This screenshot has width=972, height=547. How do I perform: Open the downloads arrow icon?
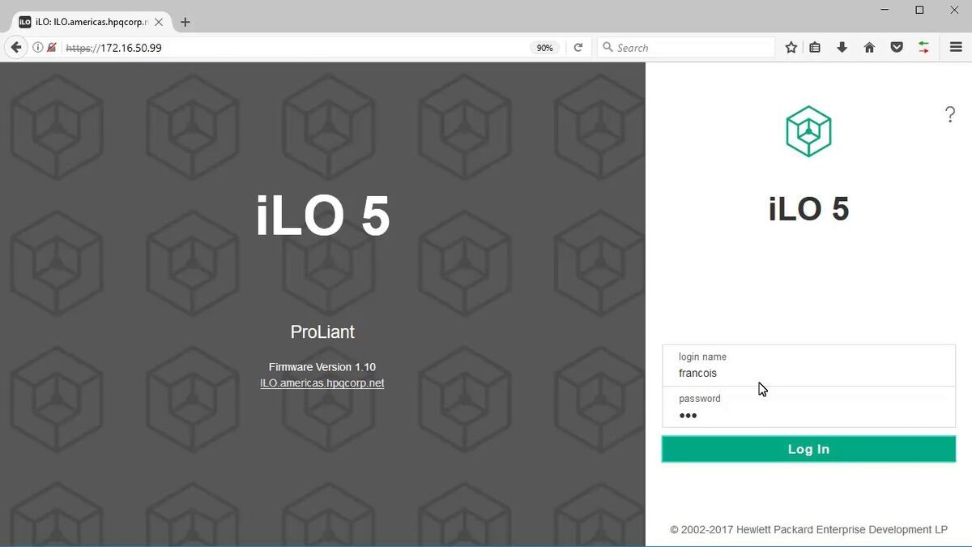tap(842, 48)
